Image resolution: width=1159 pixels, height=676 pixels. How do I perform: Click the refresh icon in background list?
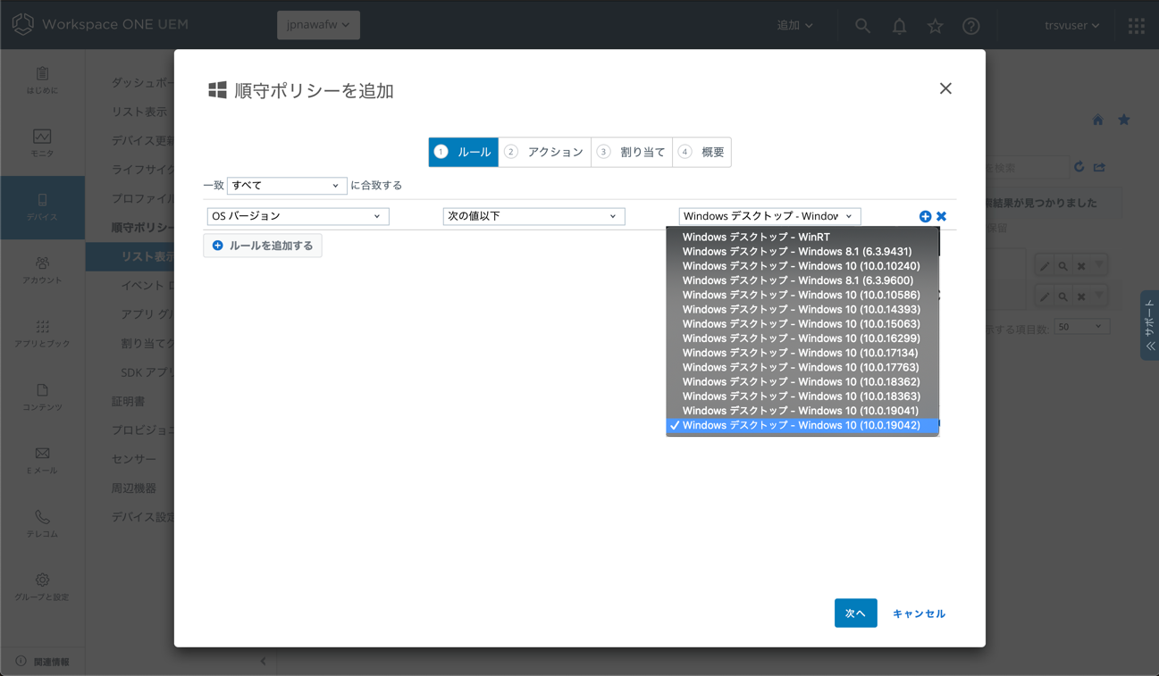pos(1079,167)
